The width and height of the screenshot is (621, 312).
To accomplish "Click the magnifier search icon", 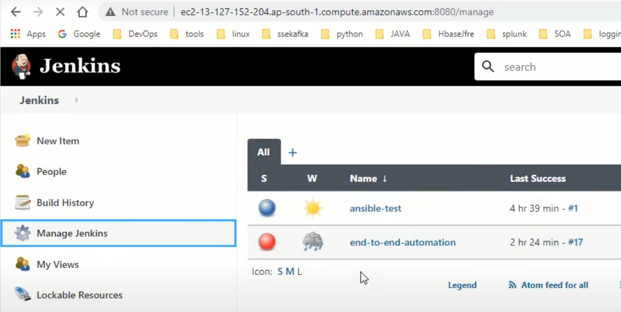I will [488, 67].
